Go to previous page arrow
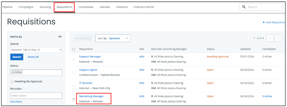 [x=270, y=38]
